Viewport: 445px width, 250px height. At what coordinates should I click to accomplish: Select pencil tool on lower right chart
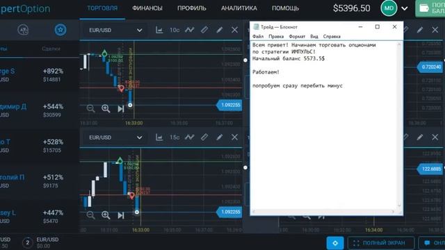click(420, 137)
